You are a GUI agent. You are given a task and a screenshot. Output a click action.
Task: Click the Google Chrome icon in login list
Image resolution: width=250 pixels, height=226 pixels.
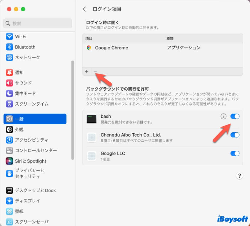[x=89, y=48]
